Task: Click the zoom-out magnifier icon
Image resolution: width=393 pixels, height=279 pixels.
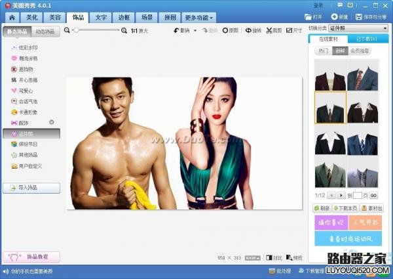Action: 67,30
